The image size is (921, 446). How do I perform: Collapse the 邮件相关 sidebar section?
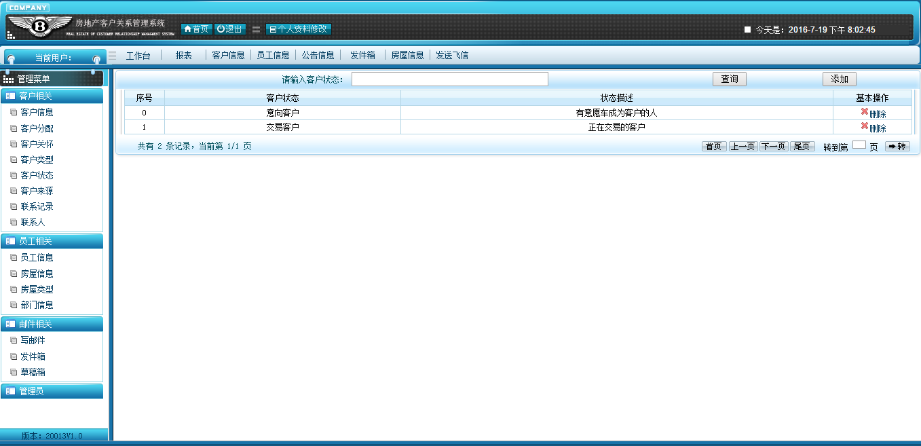(52, 324)
